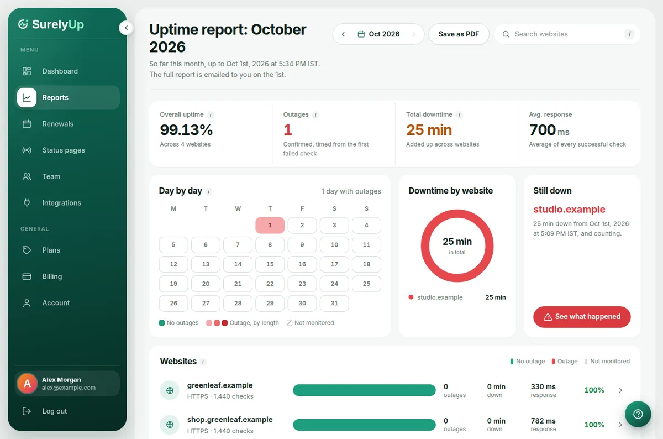Click the warning triangle icon
This screenshot has width=663, height=439.
click(548, 317)
